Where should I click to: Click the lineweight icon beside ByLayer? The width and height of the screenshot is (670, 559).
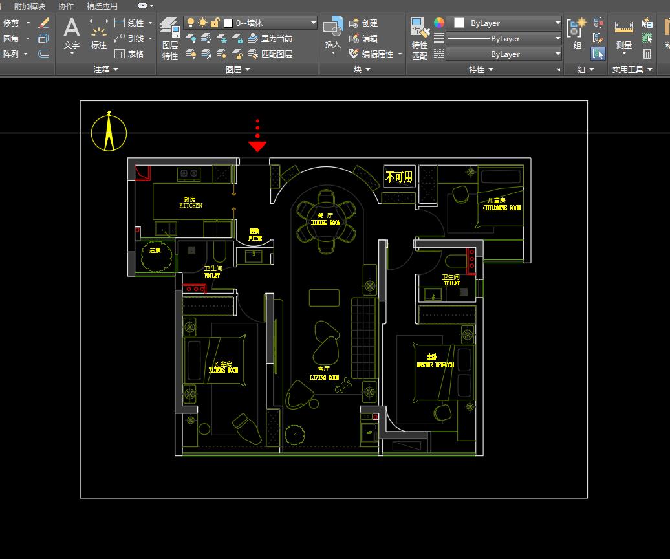(439, 38)
